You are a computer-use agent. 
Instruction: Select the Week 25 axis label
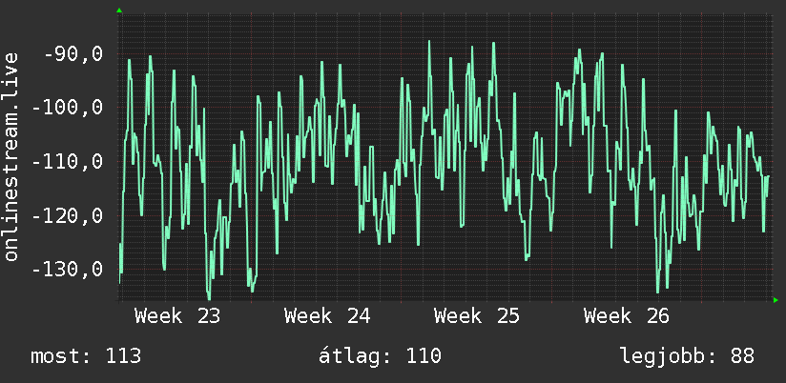(x=477, y=316)
